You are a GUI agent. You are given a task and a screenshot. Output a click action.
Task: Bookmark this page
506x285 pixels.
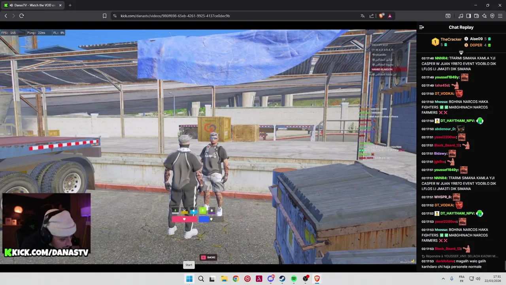point(104,16)
